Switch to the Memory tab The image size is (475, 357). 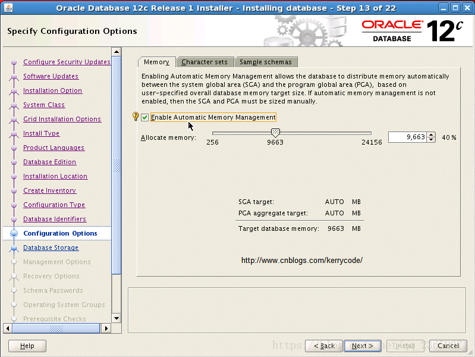click(x=156, y=62)
